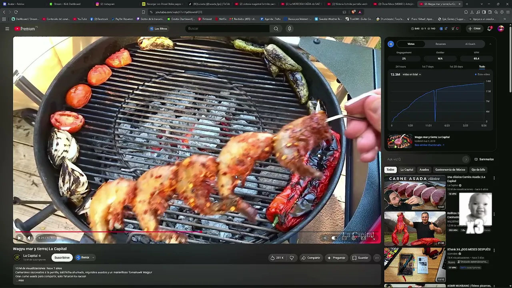Enter fullscreen video mode
Screen dimensions: 512x288
pyautogui.click(x=373, y=238)
